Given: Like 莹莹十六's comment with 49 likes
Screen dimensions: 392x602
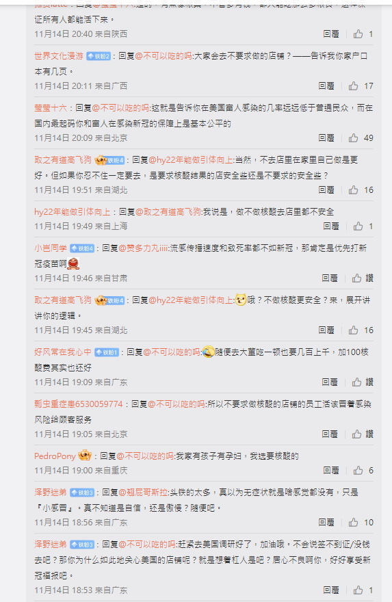Looking at the screenshot, I should pyautogui.click(x=353, y=138).
